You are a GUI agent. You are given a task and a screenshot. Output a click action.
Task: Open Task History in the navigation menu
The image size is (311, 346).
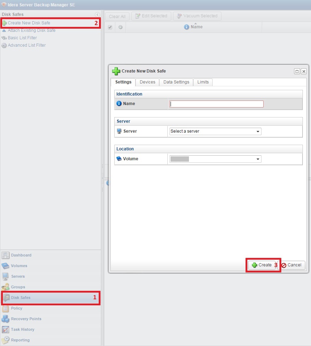[x=51, y=329]
